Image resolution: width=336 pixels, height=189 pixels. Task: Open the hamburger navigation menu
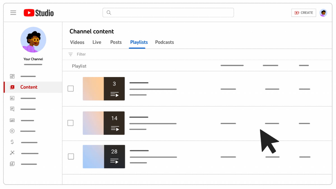point(13,13)
